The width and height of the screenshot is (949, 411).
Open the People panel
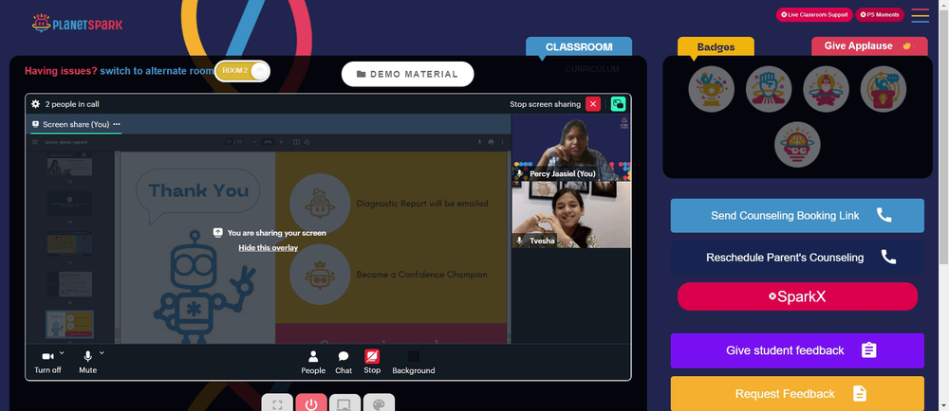tap(313, 362)
